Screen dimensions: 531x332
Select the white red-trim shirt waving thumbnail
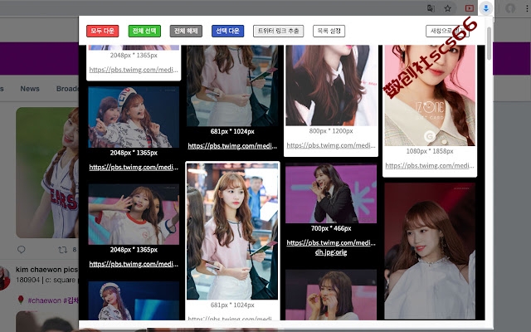pos(134,214)
